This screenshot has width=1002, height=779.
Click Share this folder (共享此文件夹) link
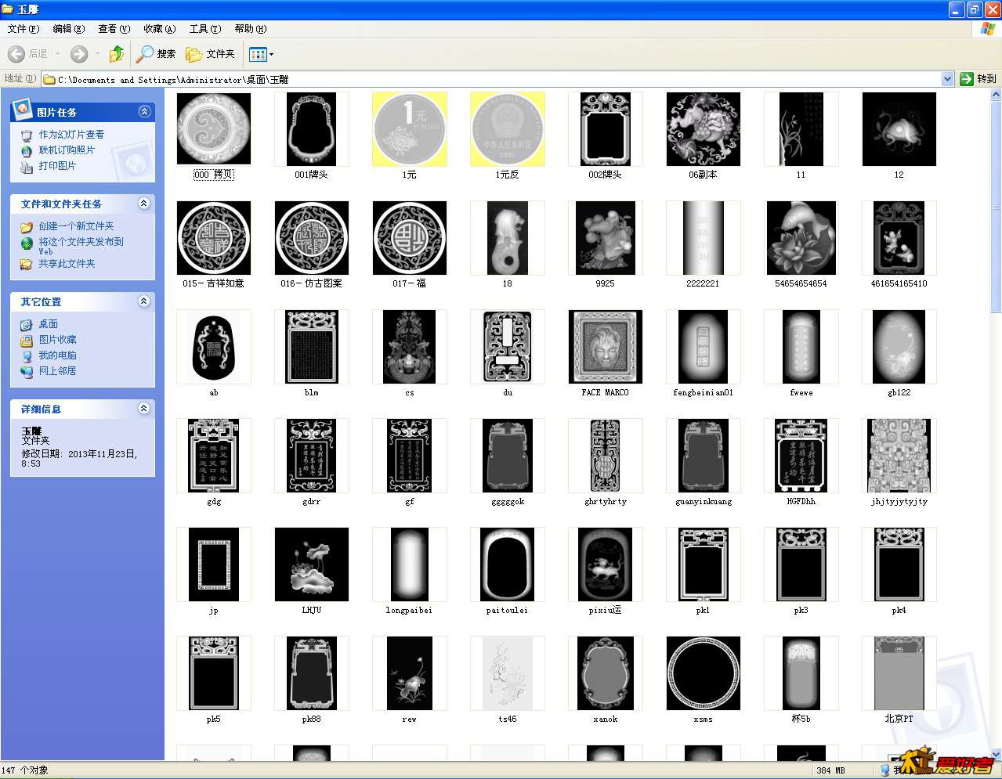67,264
